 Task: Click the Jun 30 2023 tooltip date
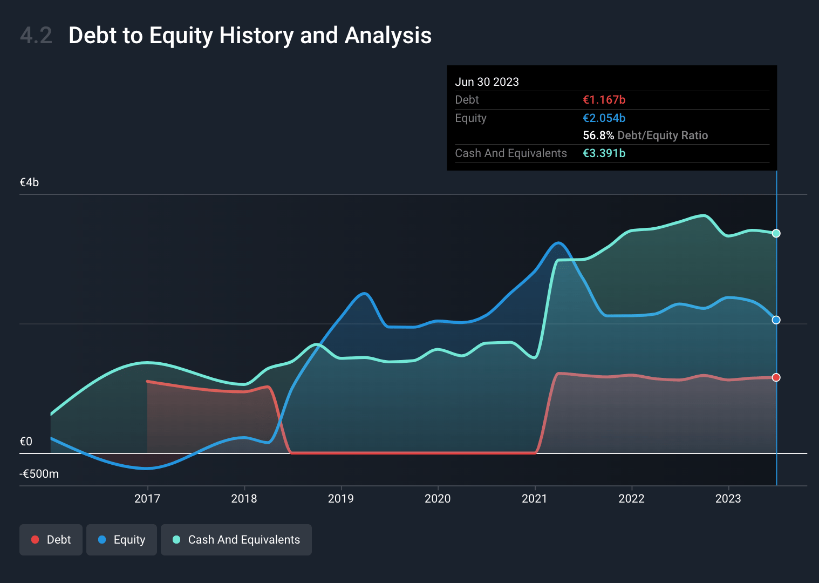coord(487,82)
